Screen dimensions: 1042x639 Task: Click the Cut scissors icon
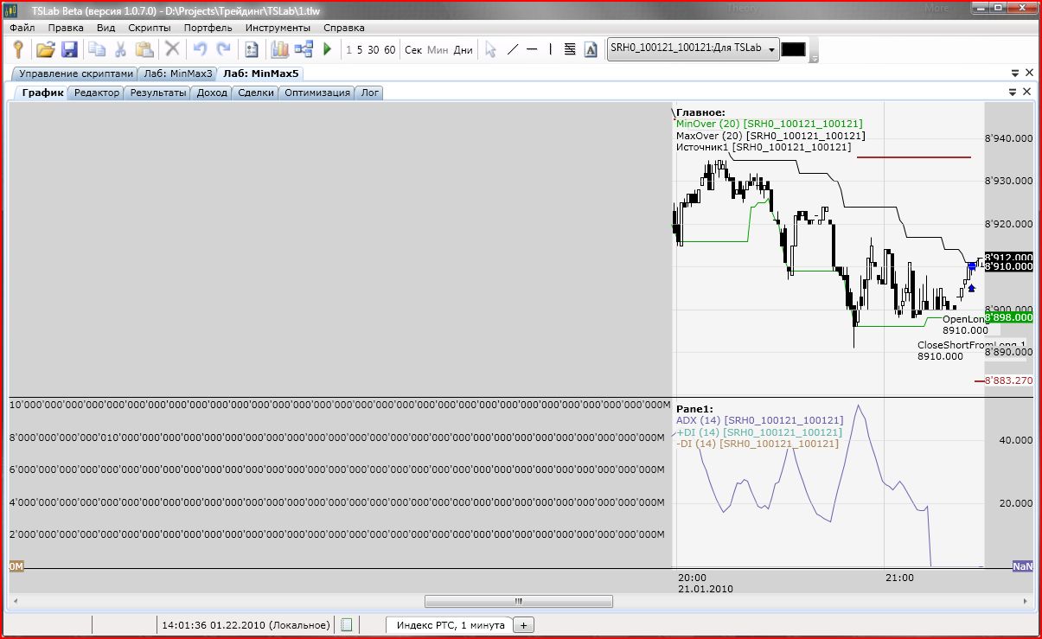tap(121, 49)
